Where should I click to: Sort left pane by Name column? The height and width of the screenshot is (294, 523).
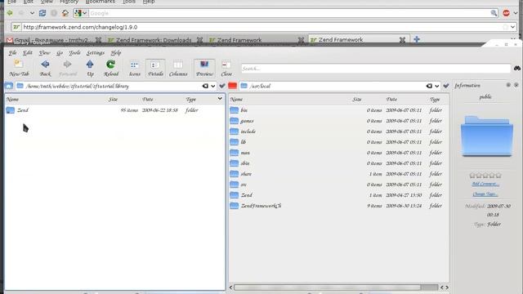(x=12, y=100)
